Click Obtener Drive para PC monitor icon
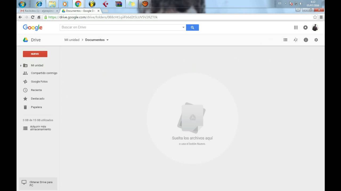The height and width of the screenshot is (191, 341). (24, 182)
